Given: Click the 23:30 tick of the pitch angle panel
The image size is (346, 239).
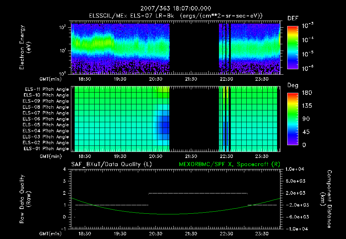Looking at the screenshot, I should click(262, 156).
